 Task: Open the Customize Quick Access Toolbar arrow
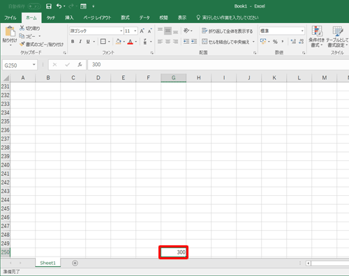(93, 6)
